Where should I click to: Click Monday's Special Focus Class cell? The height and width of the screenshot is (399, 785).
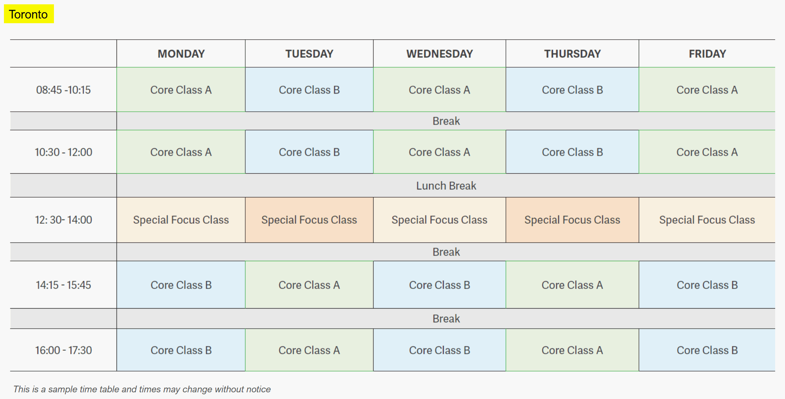tap(181, 220)
